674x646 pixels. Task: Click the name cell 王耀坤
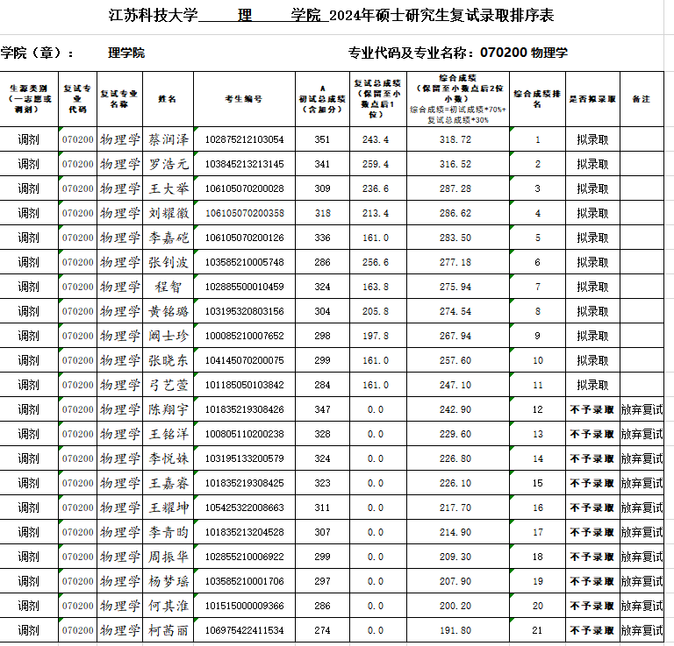(168, 508)
